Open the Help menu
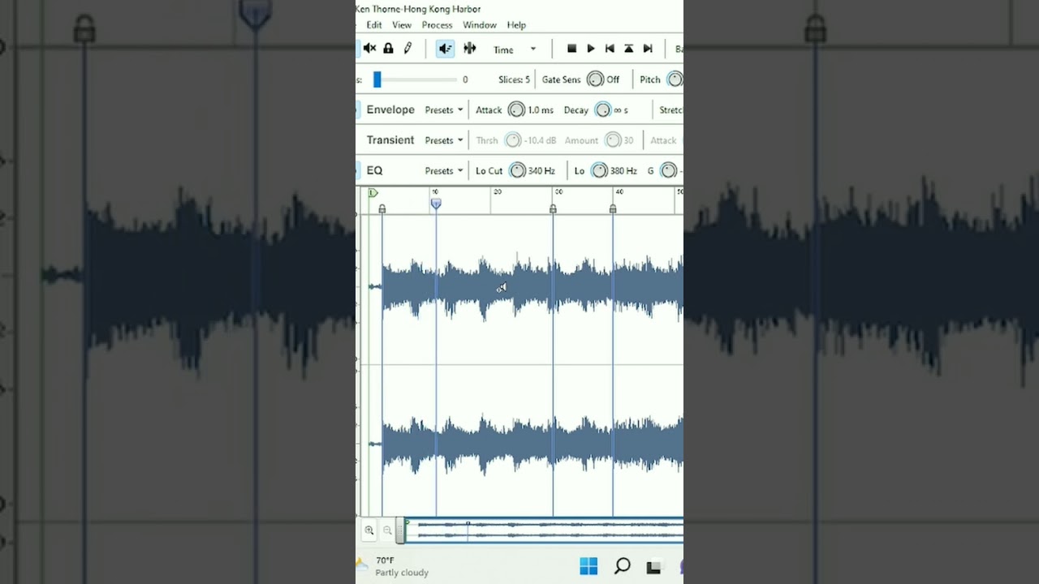This screenshot has height=584, width=1039. (516, 25)
